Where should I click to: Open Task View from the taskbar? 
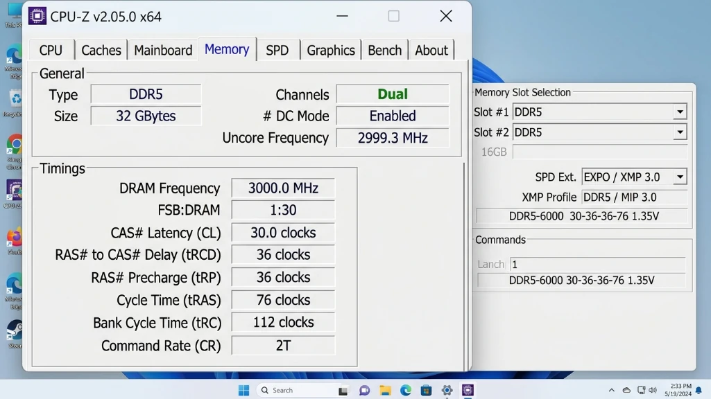click(343, 391)
